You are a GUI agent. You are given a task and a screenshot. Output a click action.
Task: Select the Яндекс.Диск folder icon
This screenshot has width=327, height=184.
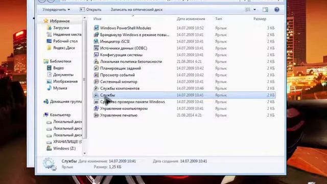coord(49,48)
